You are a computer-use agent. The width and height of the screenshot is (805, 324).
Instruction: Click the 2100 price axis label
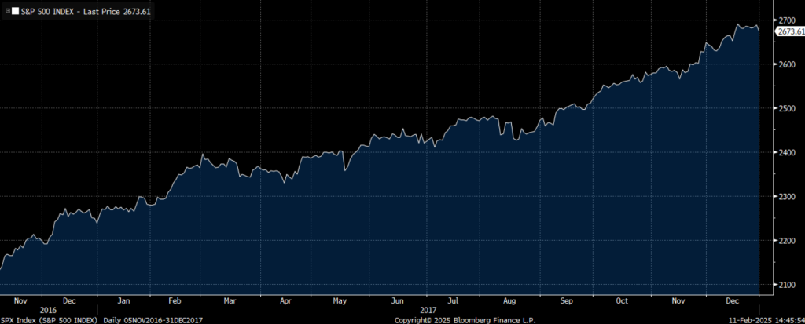(787, 285)
